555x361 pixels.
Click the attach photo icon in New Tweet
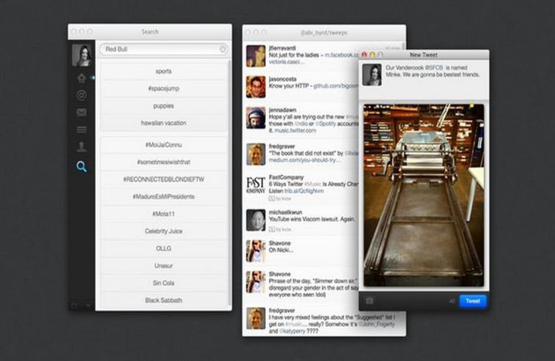[369, 301]
